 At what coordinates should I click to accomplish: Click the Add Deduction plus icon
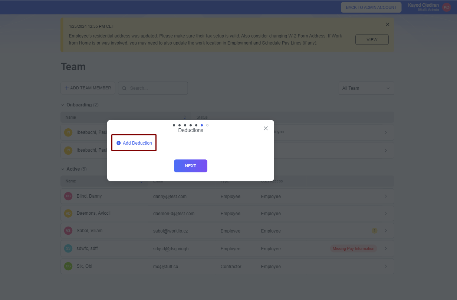[x=119, y=143]
